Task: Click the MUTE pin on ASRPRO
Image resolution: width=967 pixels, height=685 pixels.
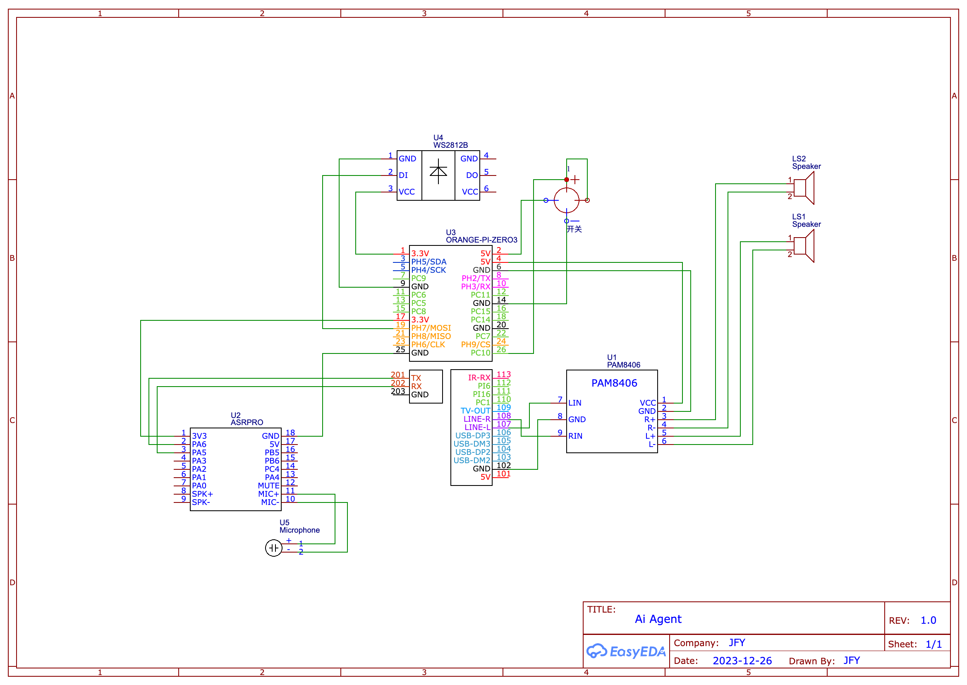Action: [x=268, y=486]
